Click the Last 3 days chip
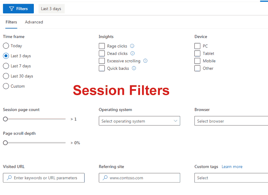268x195 pixels. coord(51,9)
